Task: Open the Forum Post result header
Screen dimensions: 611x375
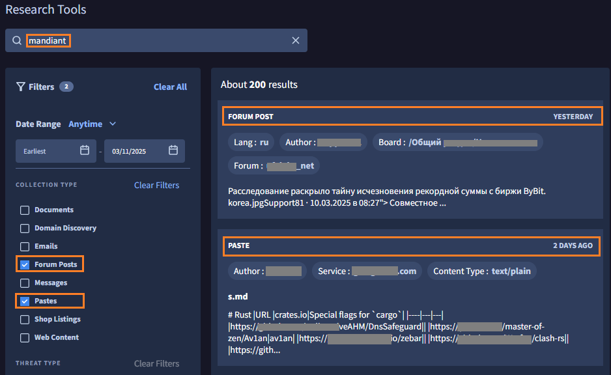Action: coord(410,117)
